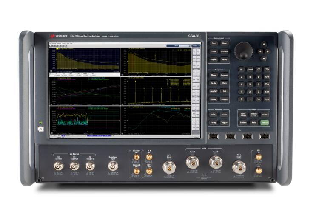This screenshot has height=214, width=316.
Task: Open the System utility key
Action: click(243, 122)
